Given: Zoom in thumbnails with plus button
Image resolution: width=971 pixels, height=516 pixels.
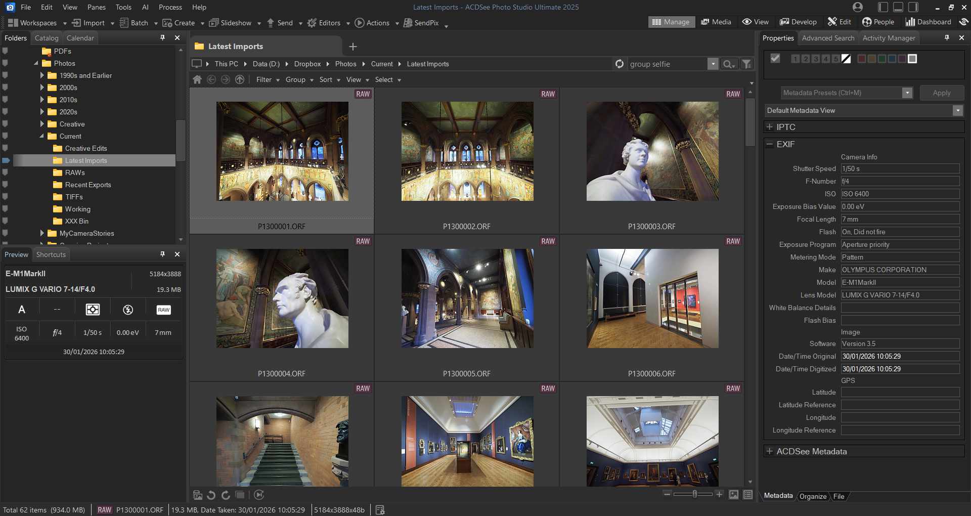Looking at the screenshot, I should point(719,494).
